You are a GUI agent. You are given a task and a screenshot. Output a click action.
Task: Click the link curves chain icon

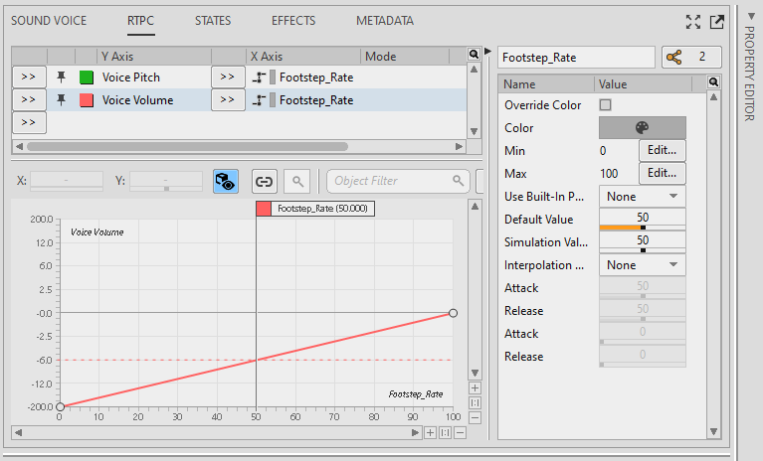point(264,181)
